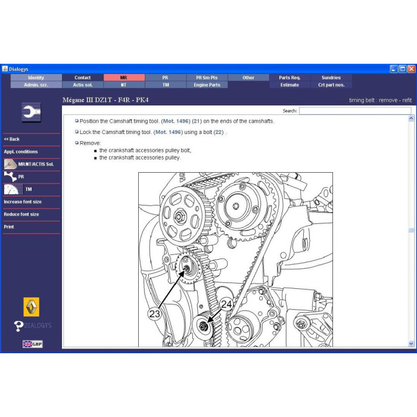417x417 pixels.
Task: Click the wrench icon in sidebar
Action: tap(31, 112)
